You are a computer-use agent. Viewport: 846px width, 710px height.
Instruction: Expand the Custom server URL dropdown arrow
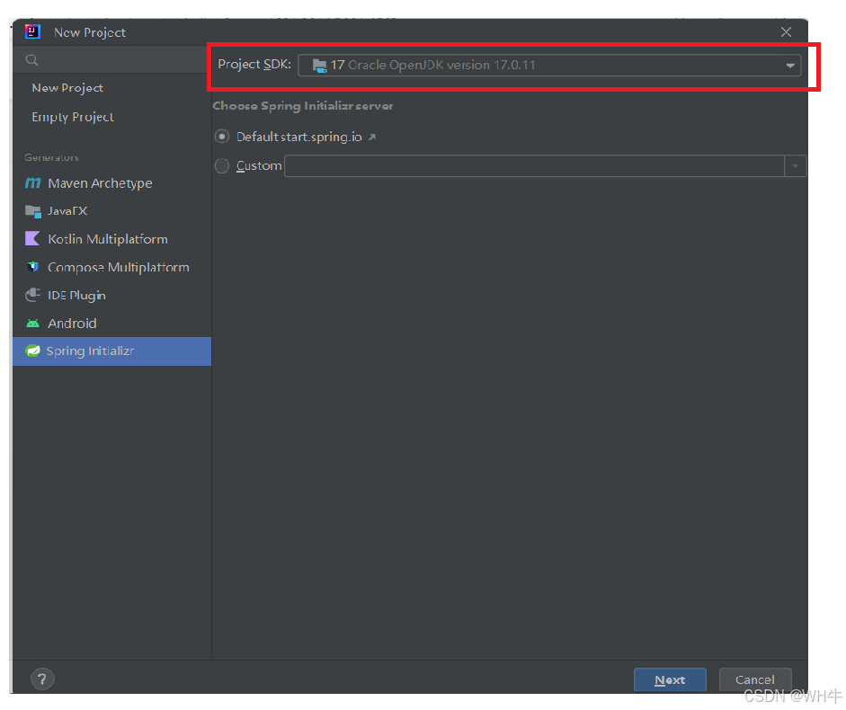pos(795,166)
